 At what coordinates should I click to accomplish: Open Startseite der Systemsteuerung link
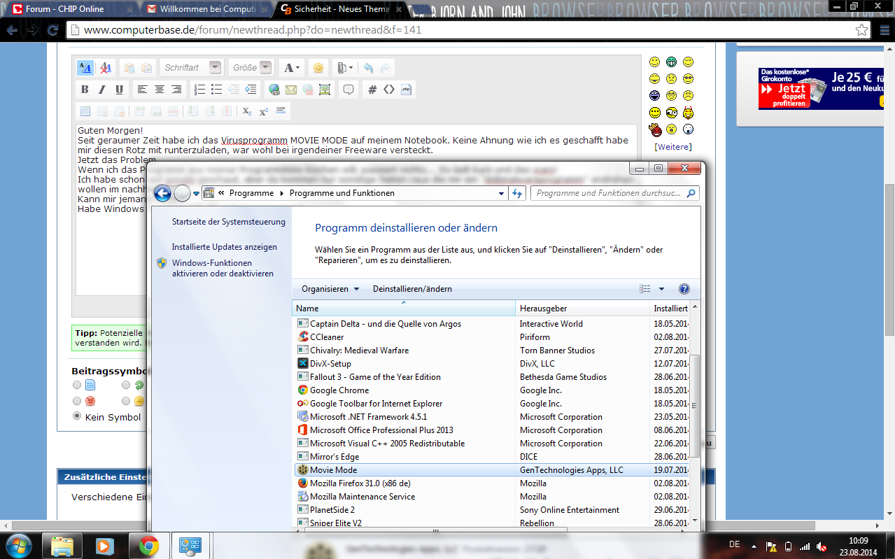pos(229,222)
